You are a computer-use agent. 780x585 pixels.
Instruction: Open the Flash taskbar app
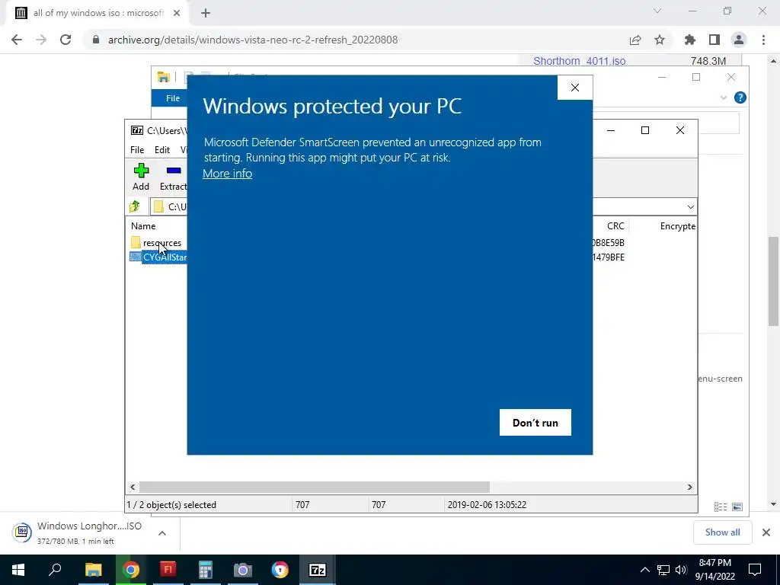[168, 570]
